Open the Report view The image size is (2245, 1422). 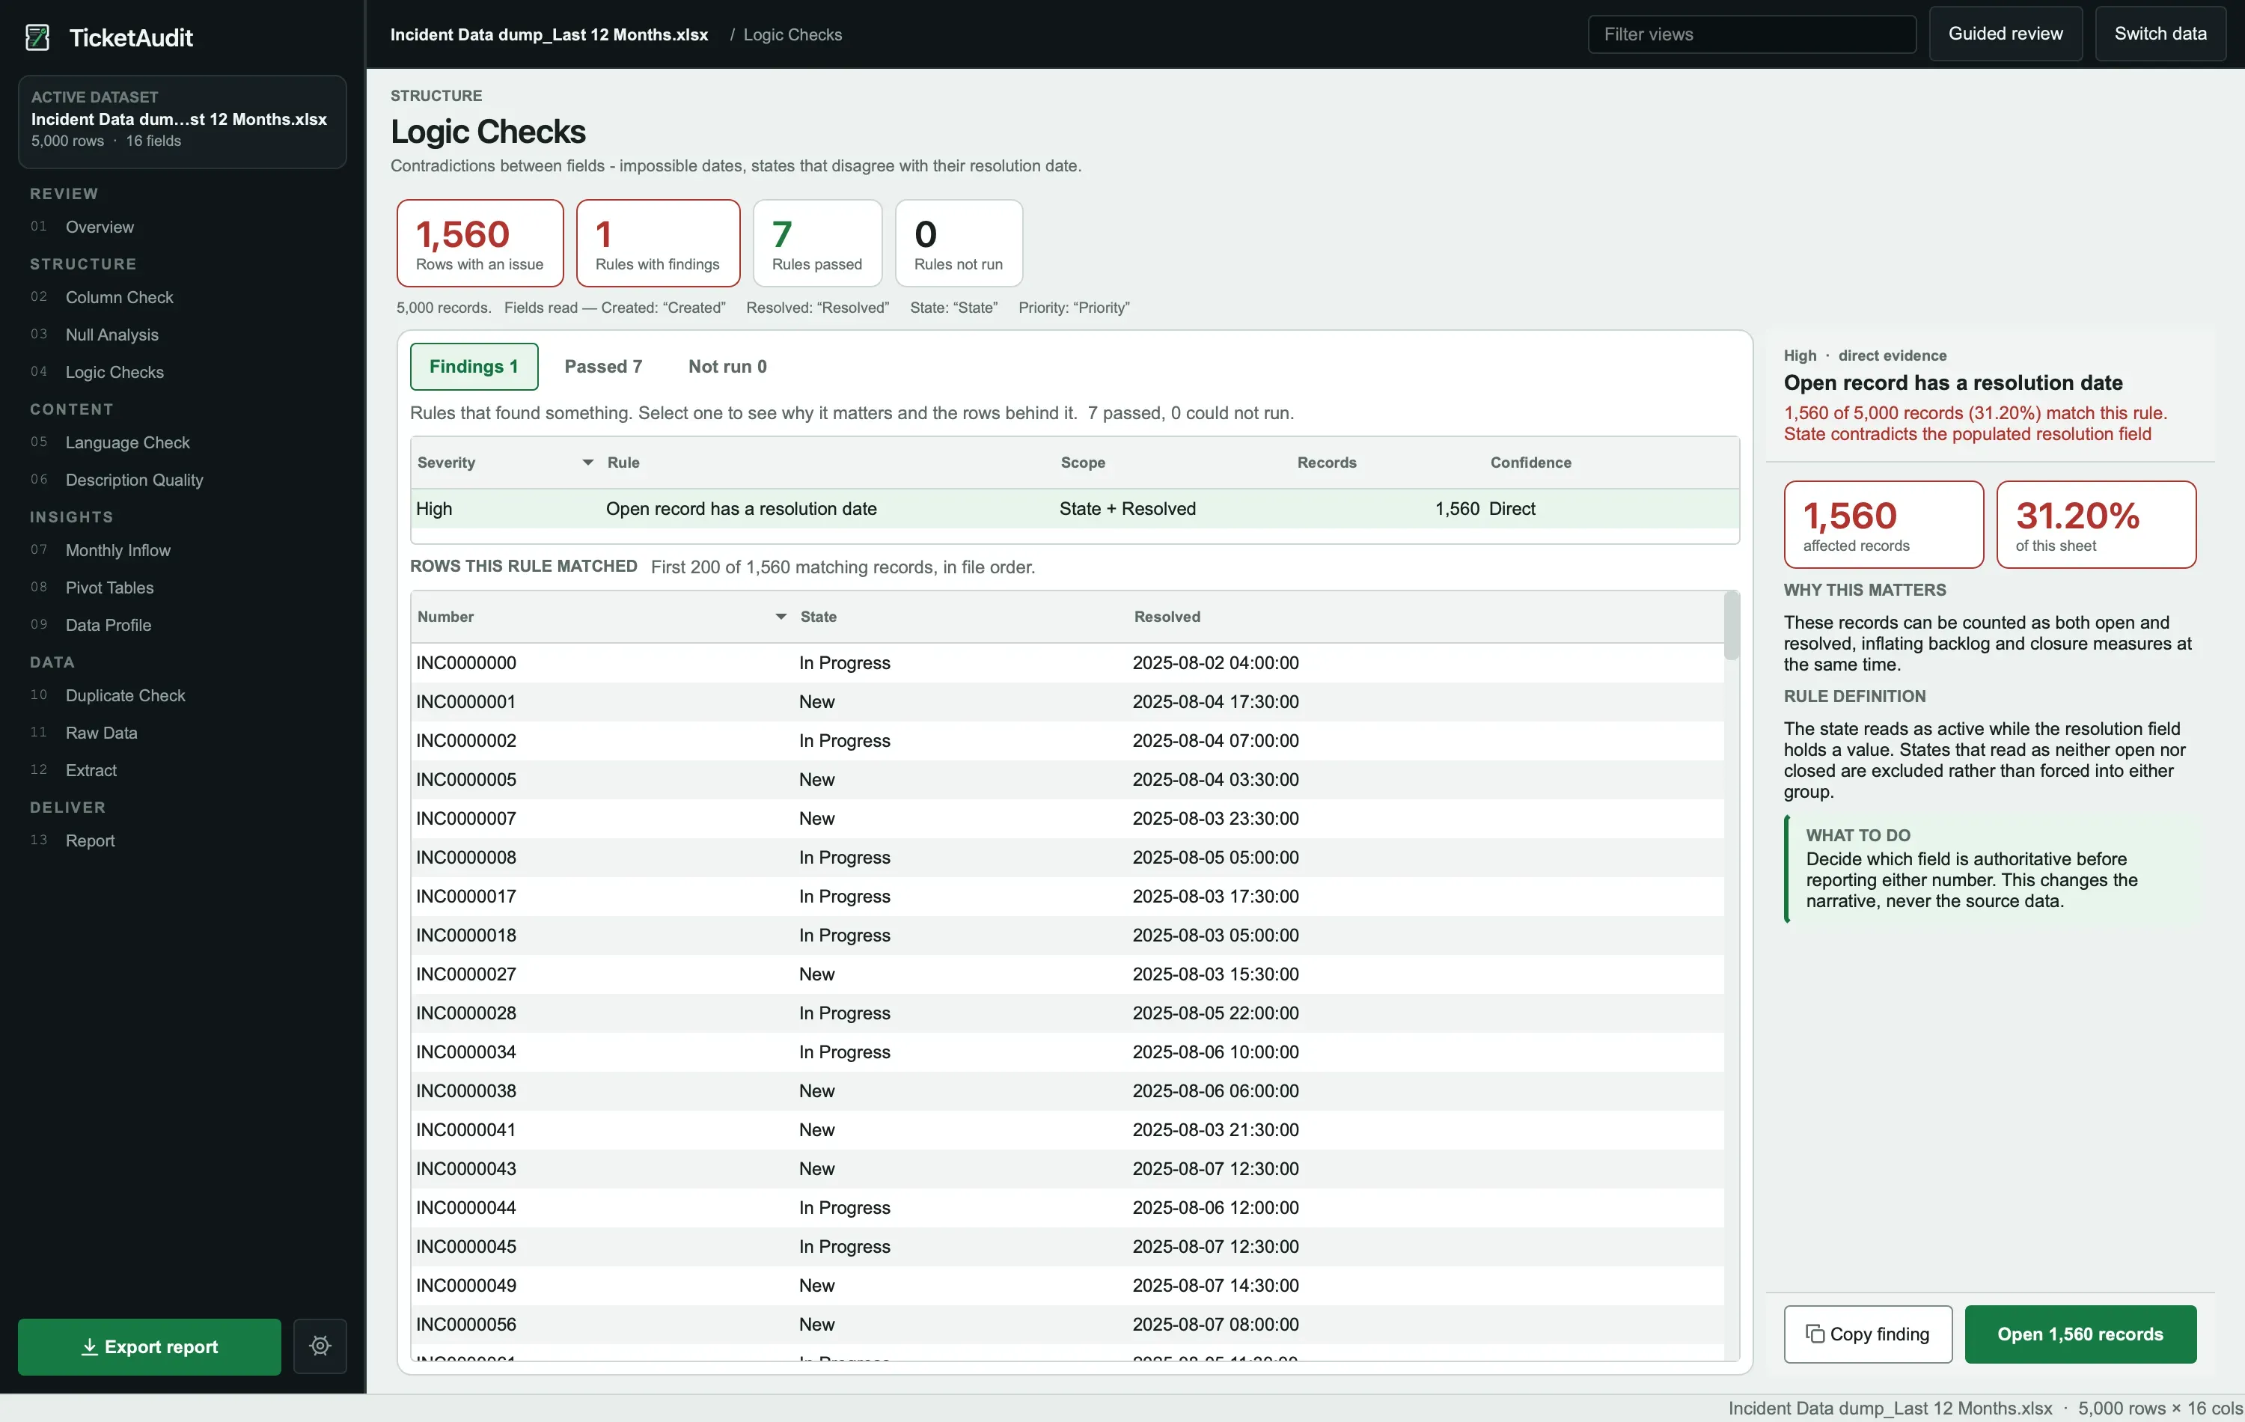91,840
